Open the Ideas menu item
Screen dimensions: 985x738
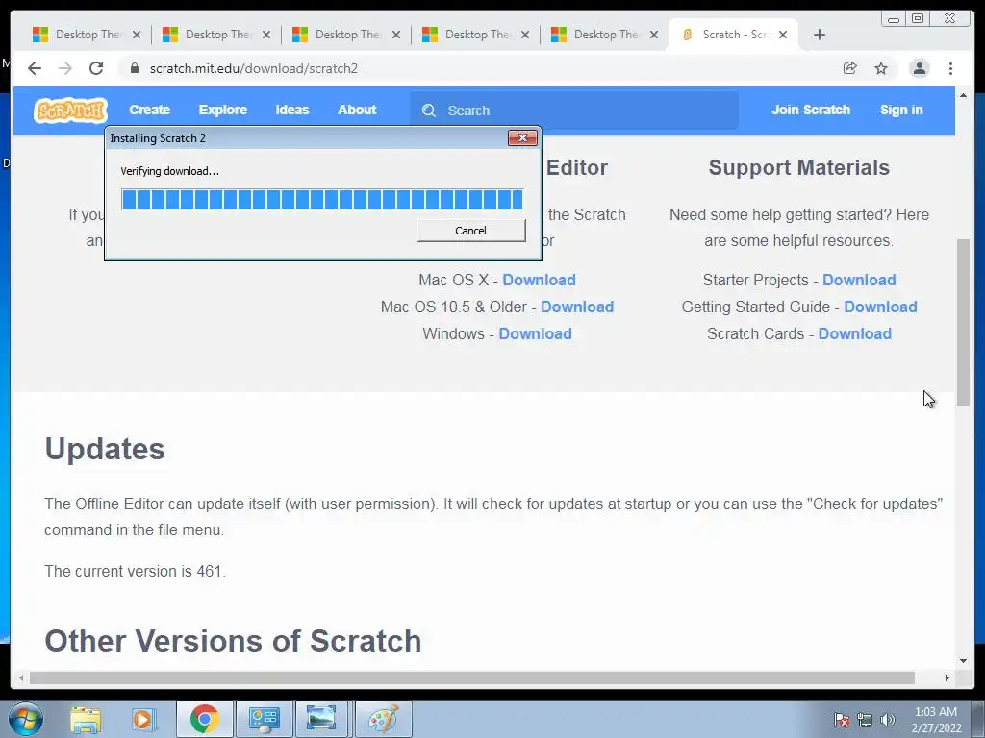(x=292, y=110)
